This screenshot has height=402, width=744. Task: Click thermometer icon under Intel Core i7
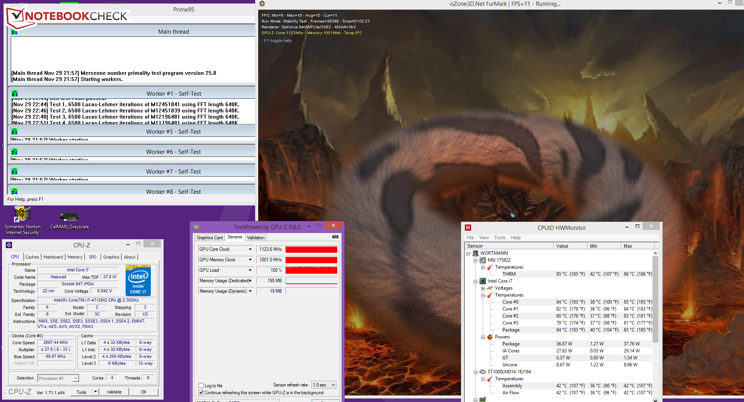[x=490, y=295]
